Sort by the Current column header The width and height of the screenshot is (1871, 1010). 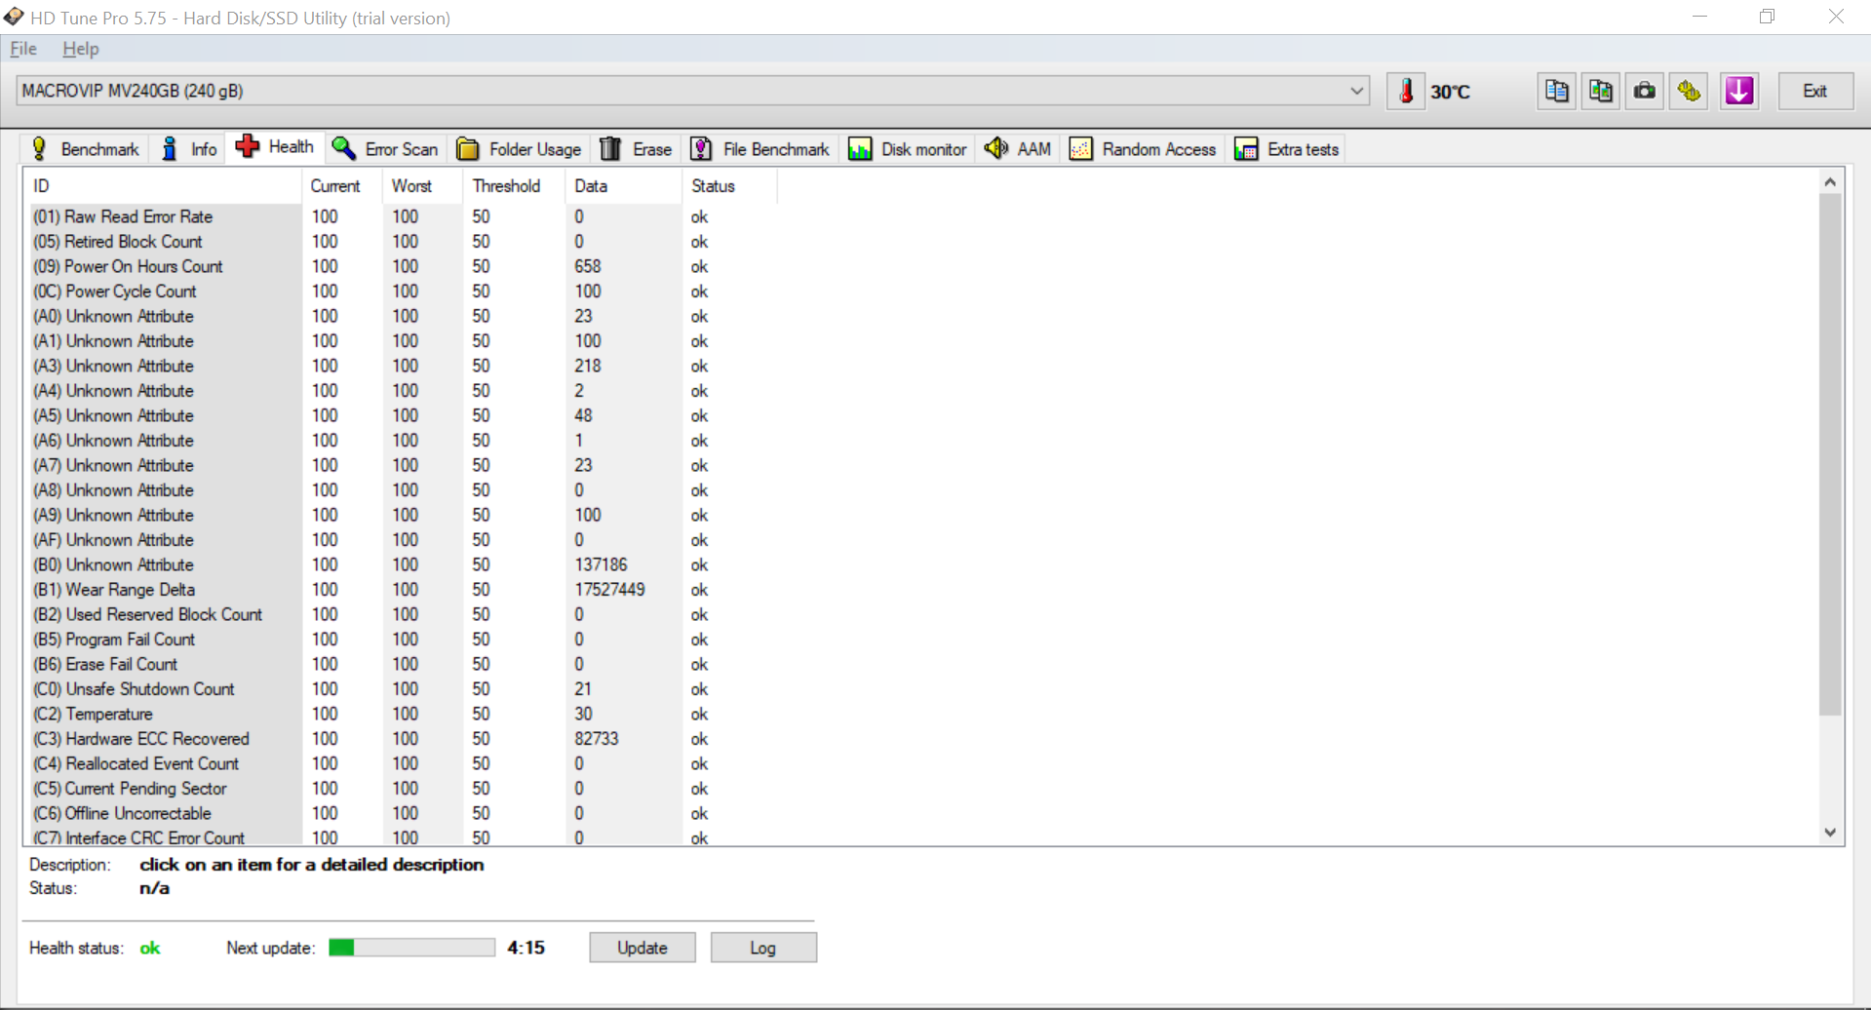click(342, 186)
